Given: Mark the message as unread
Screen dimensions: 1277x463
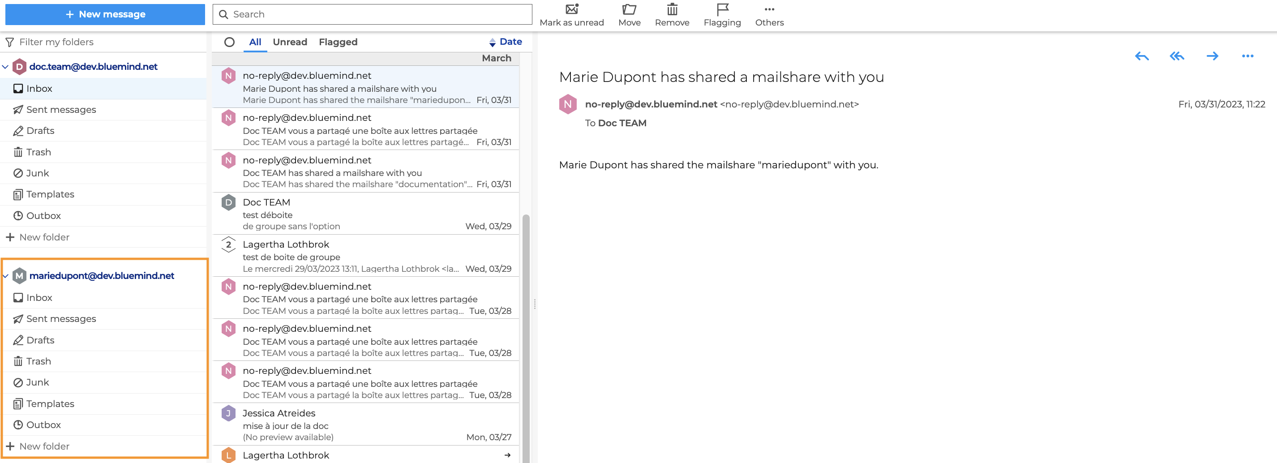Looking at the screenshot, I should [x=571, y=15].
